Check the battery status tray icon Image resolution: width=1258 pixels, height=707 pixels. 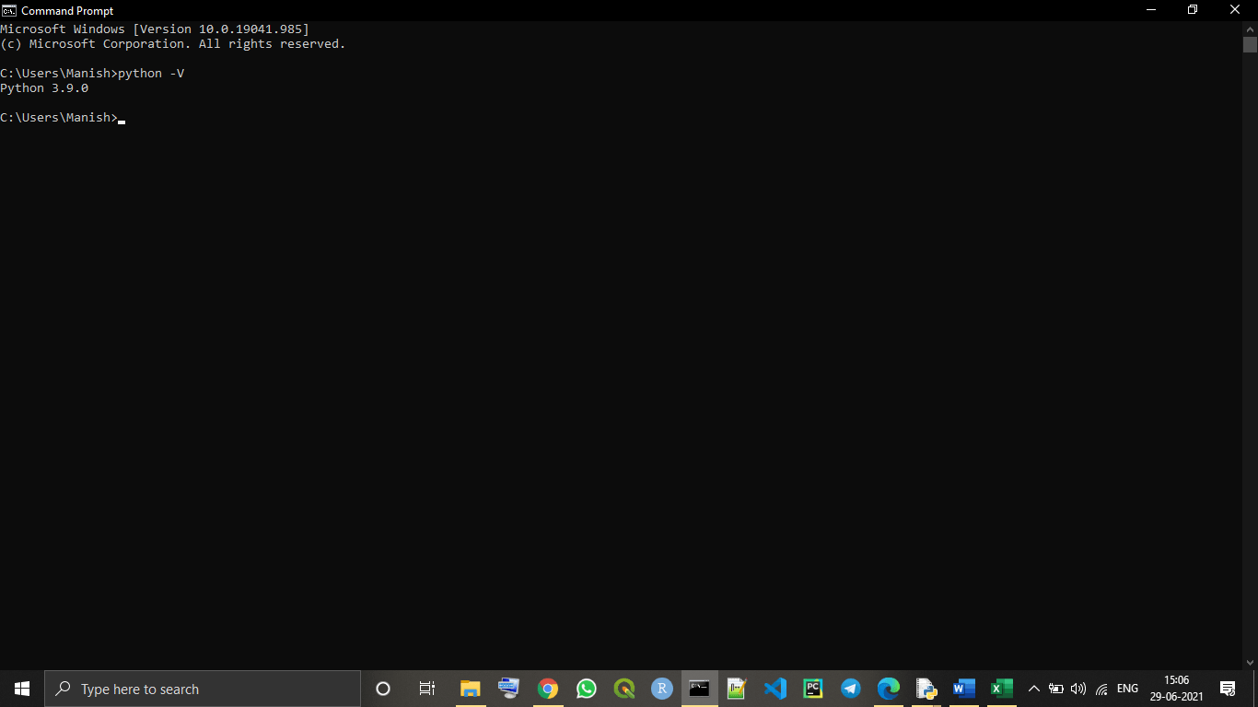(1056, 689)
